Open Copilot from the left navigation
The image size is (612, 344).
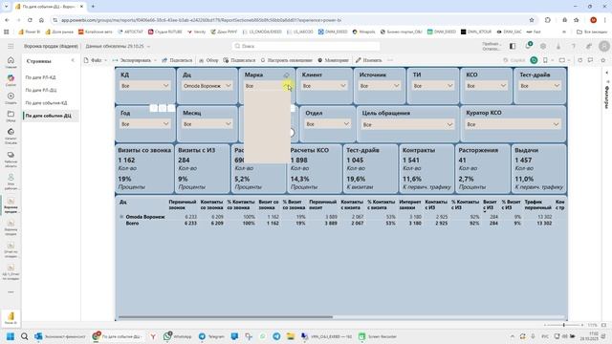[11, 78]
